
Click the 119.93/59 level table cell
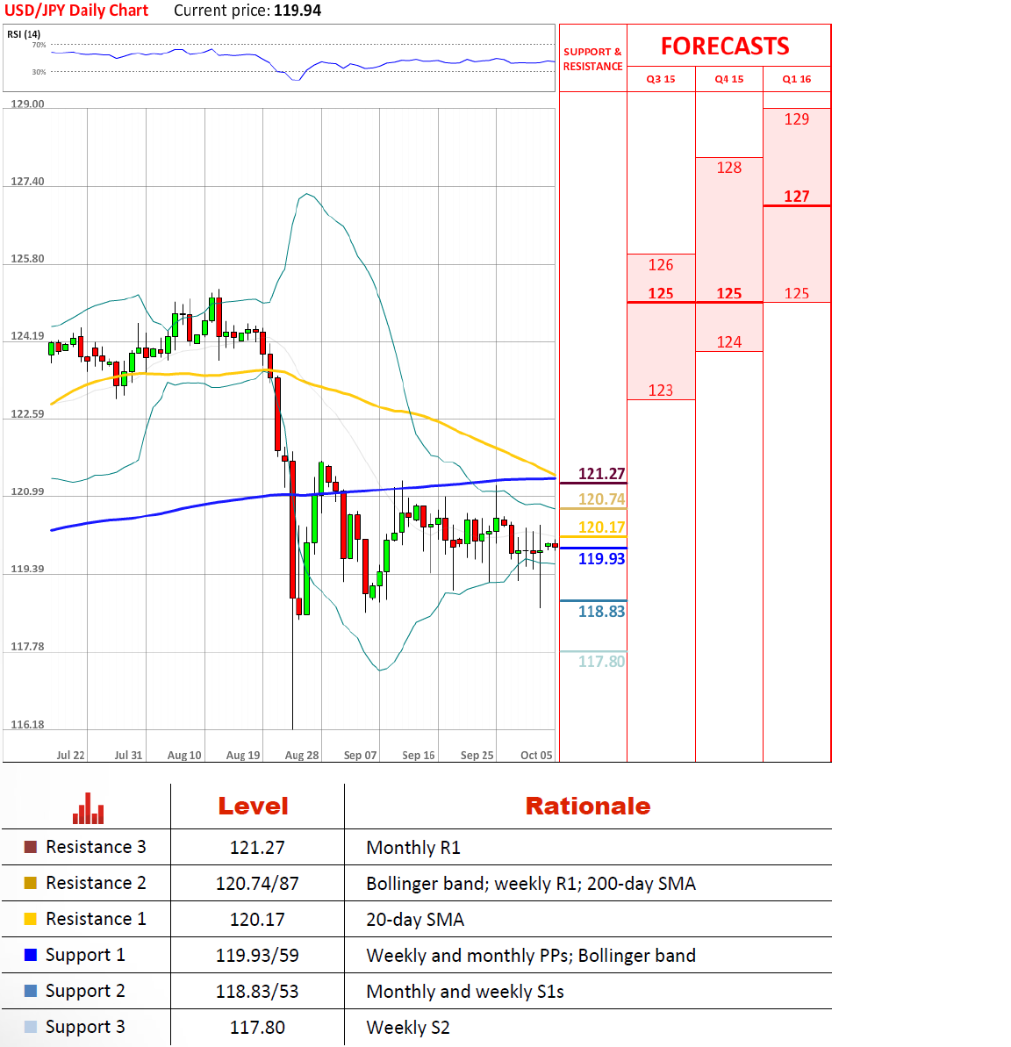[x=257, y=957]
